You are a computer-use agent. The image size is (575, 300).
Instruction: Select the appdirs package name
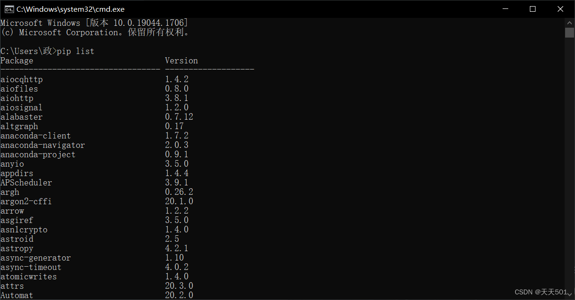click(17, 173)
